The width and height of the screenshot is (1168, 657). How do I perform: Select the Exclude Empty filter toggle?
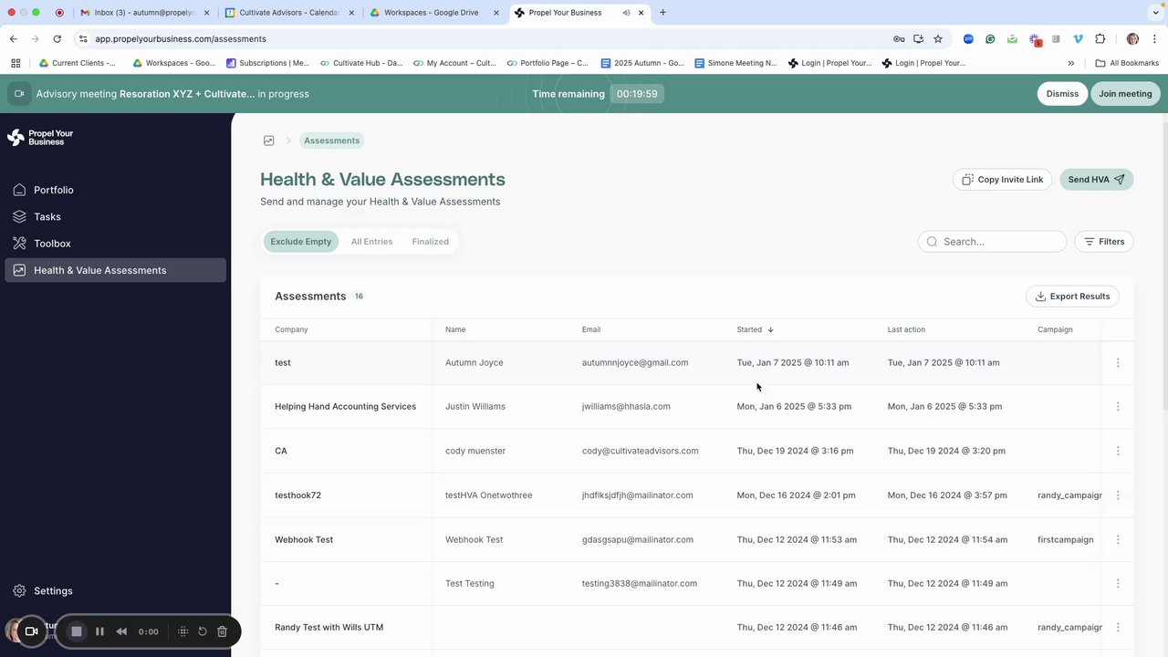click(x=301, y=242)
